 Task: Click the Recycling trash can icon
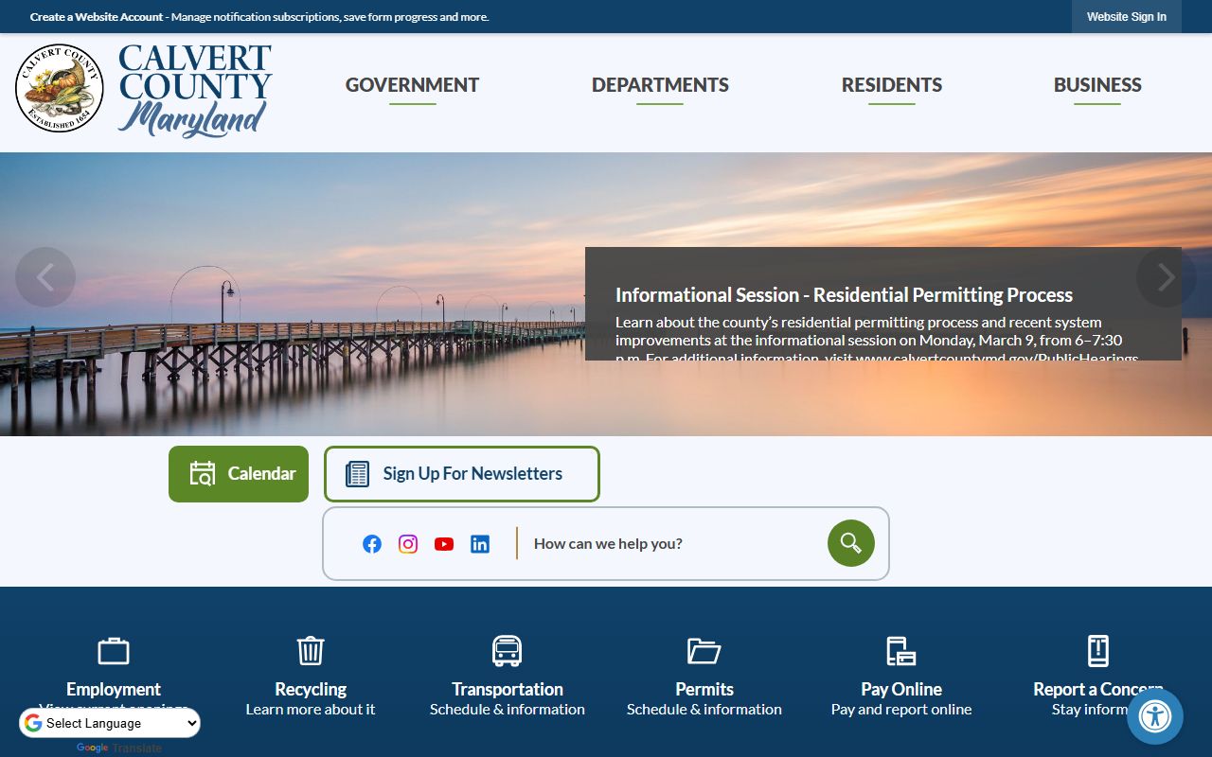point(311,651)
